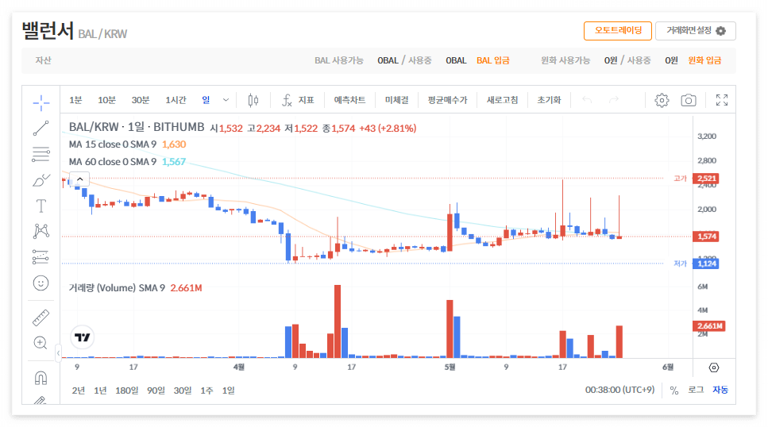Set chart range to 1주
The height and width of the screenshot is (427, 768).
coord(206,390)
